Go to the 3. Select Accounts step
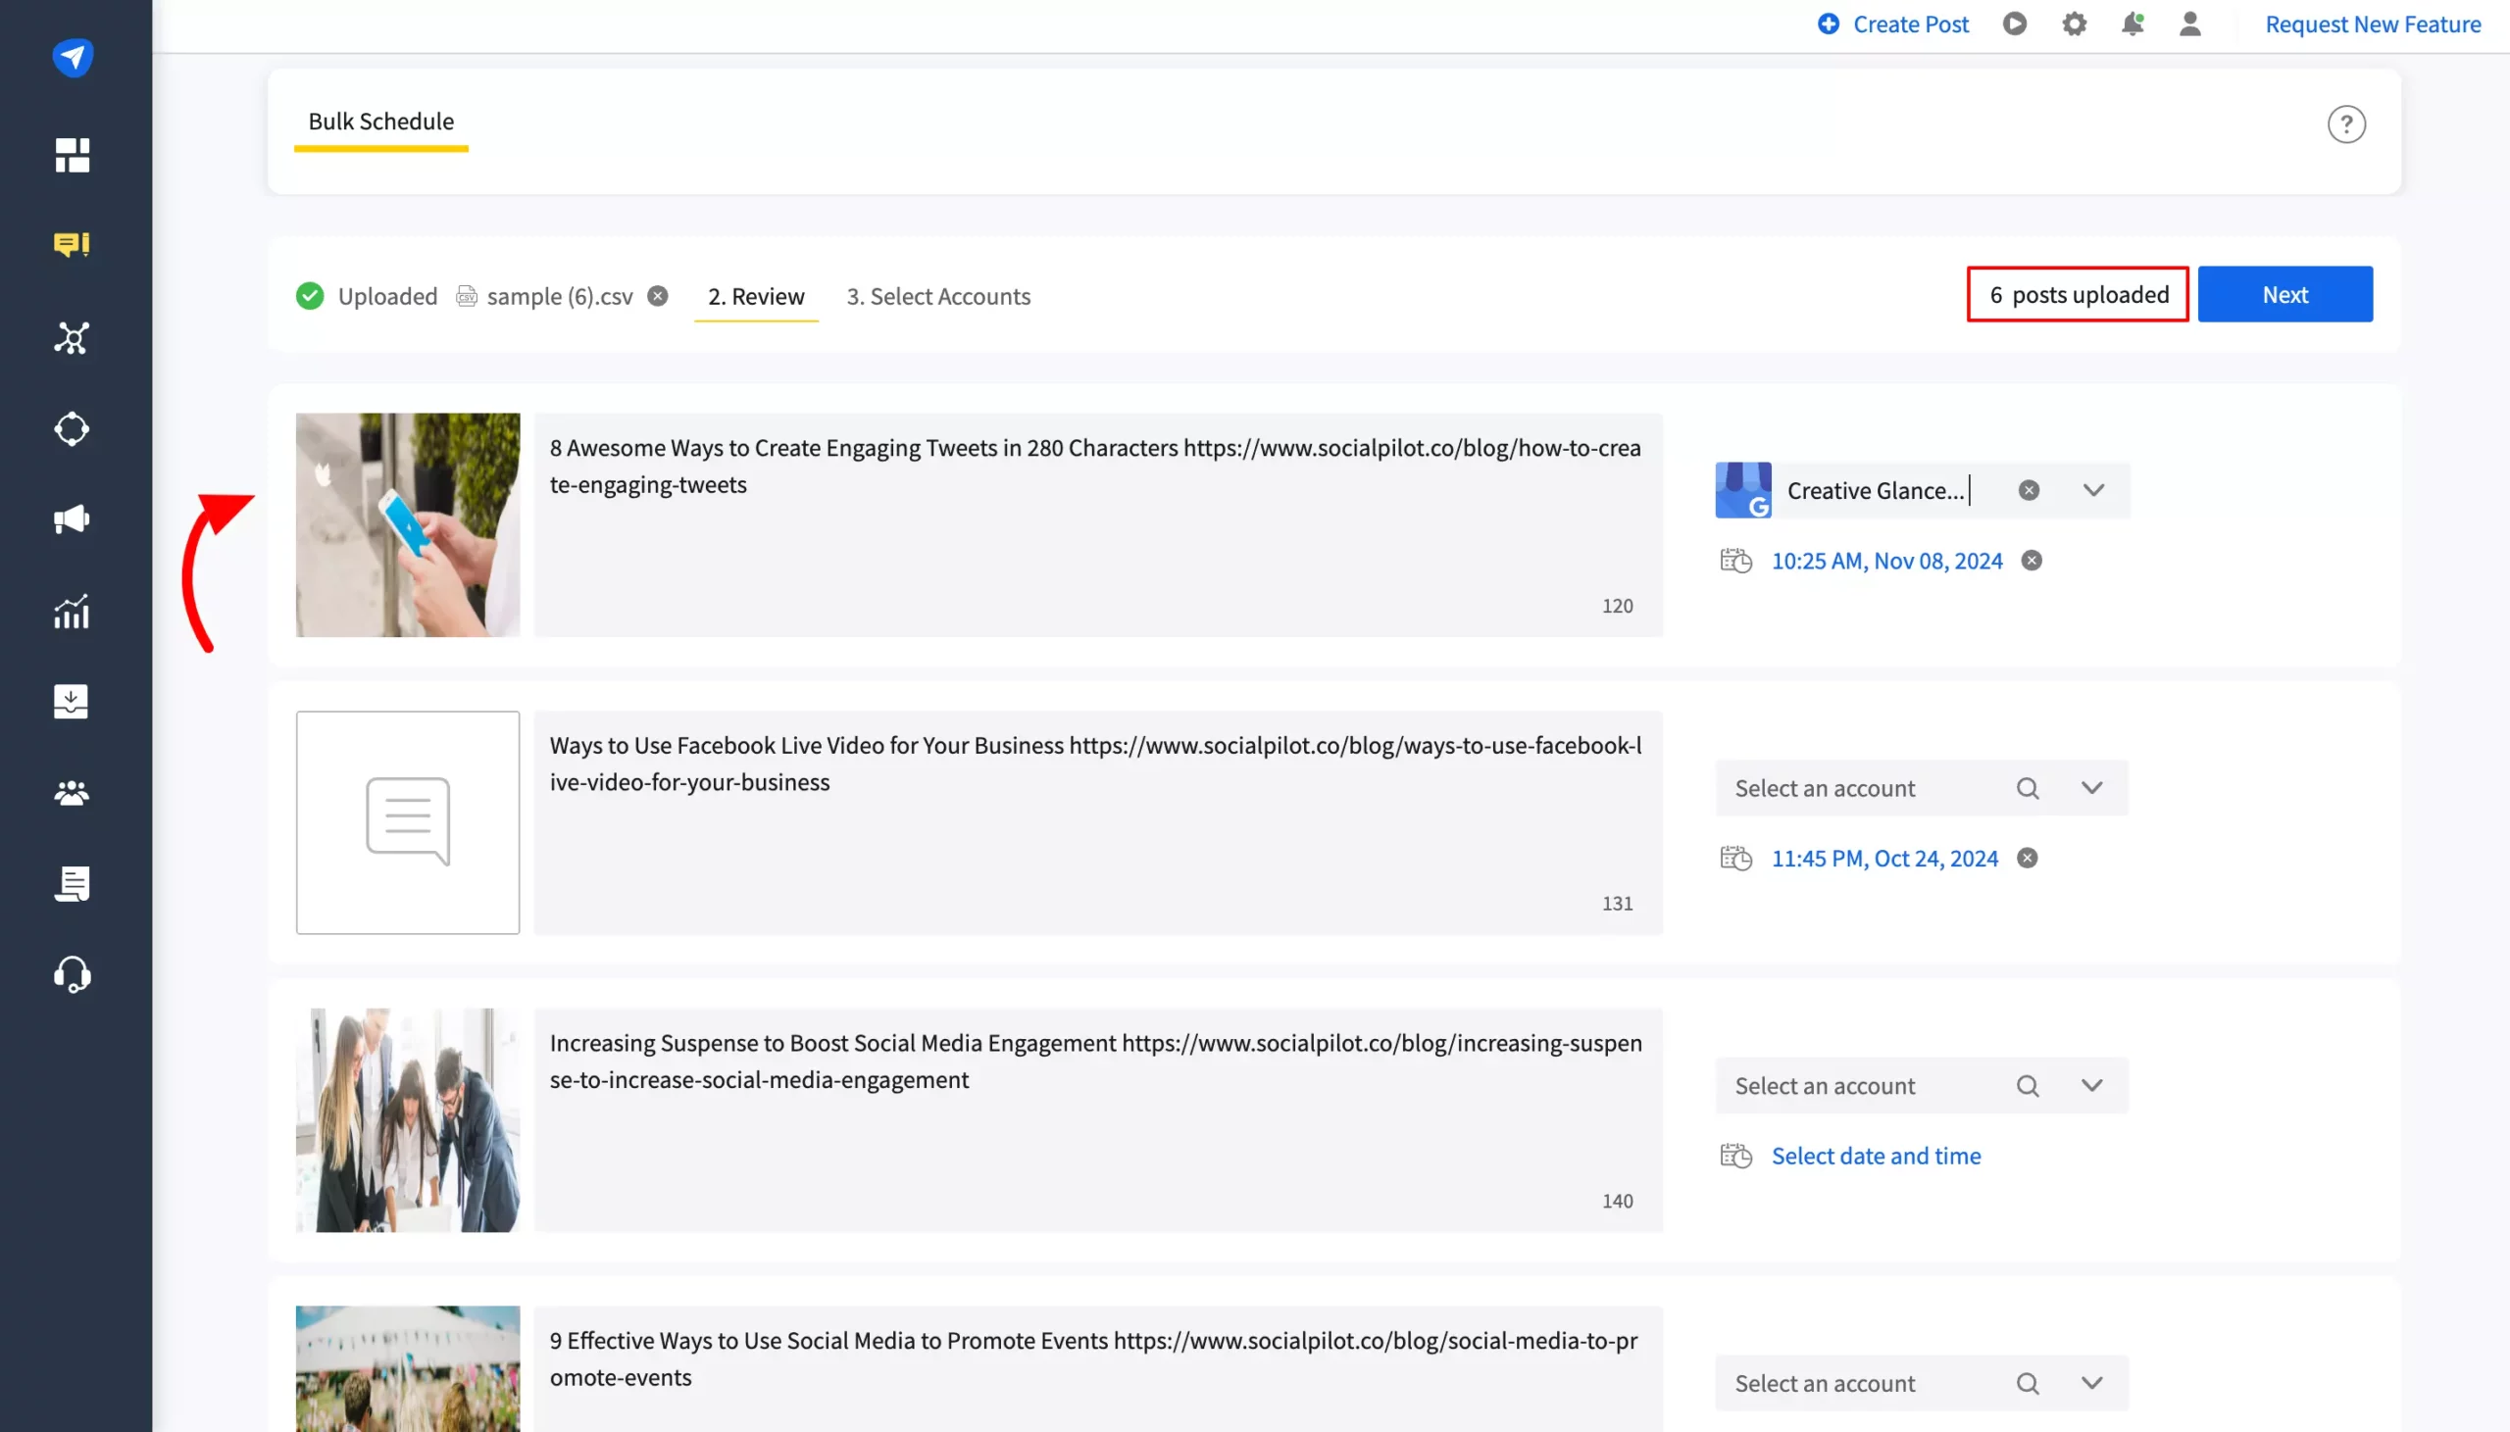2510x1432 pixels. (x=938, y=296)
